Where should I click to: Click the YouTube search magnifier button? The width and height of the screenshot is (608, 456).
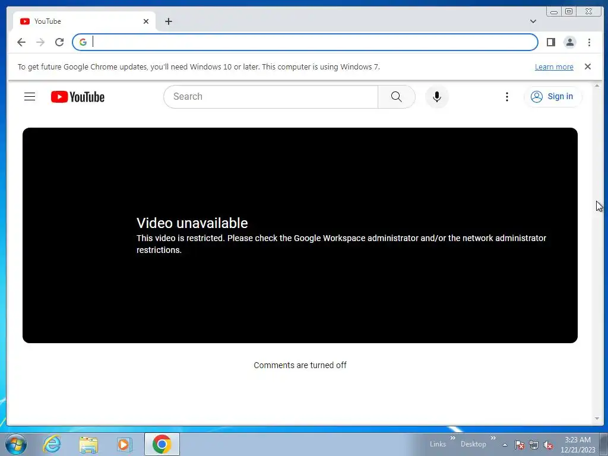click(396, 97)
